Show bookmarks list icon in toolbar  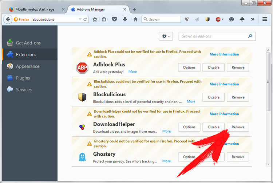coord(104,19)
